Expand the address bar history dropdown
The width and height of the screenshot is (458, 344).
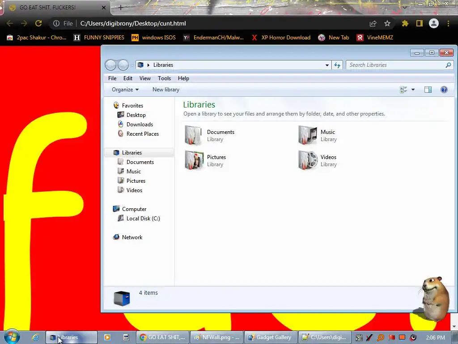pyautogui.click(x=327, y=65)
